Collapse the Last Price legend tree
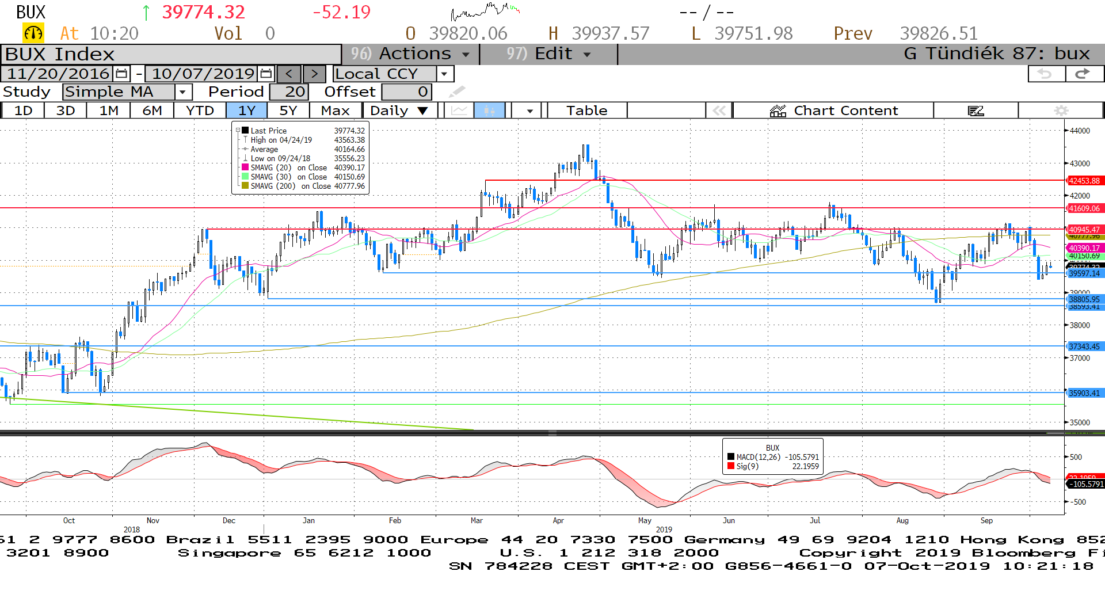 pyautogui.click(x=238, y=131)
